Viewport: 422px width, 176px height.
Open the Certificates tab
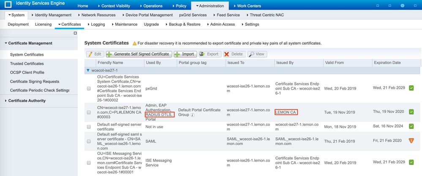pyautogui.click(x=69, y=24)
